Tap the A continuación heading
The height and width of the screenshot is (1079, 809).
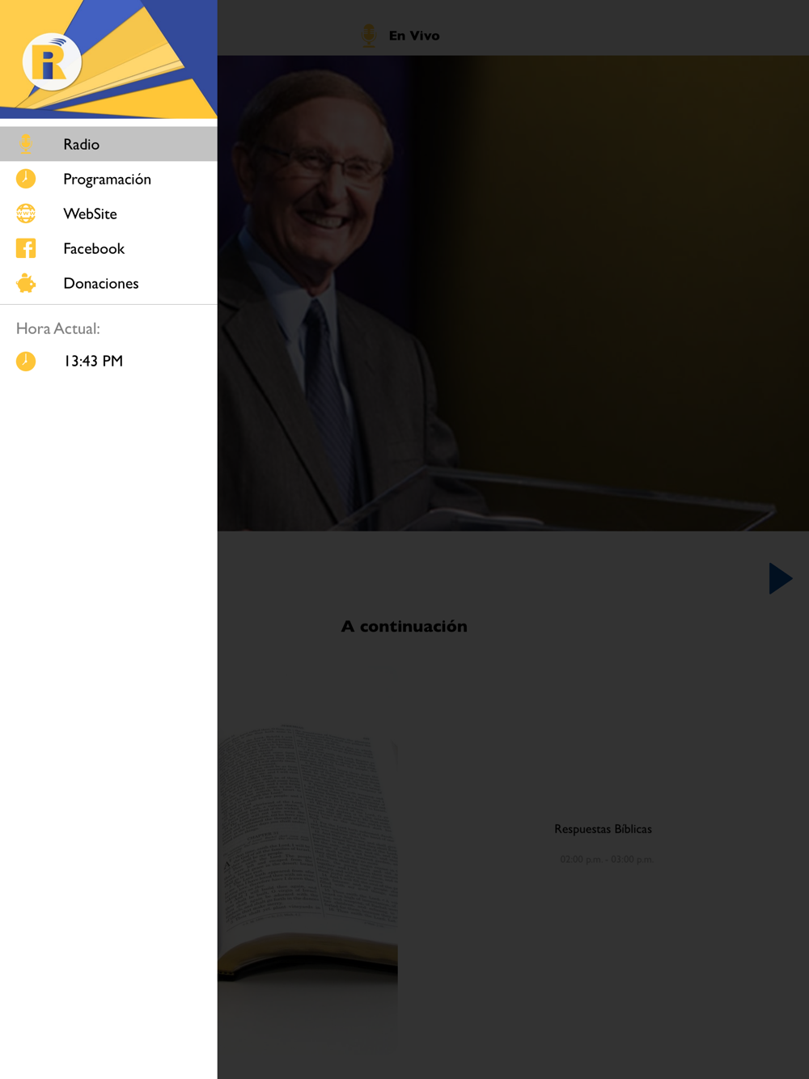tap(404, 626)
